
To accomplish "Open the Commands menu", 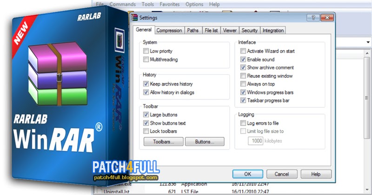I will coord(122,4).
